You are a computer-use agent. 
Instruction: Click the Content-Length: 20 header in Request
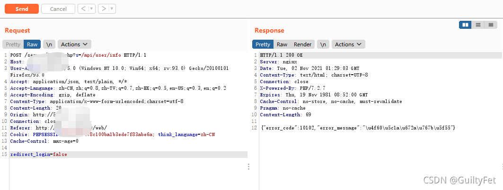click(x=35, y=108)
